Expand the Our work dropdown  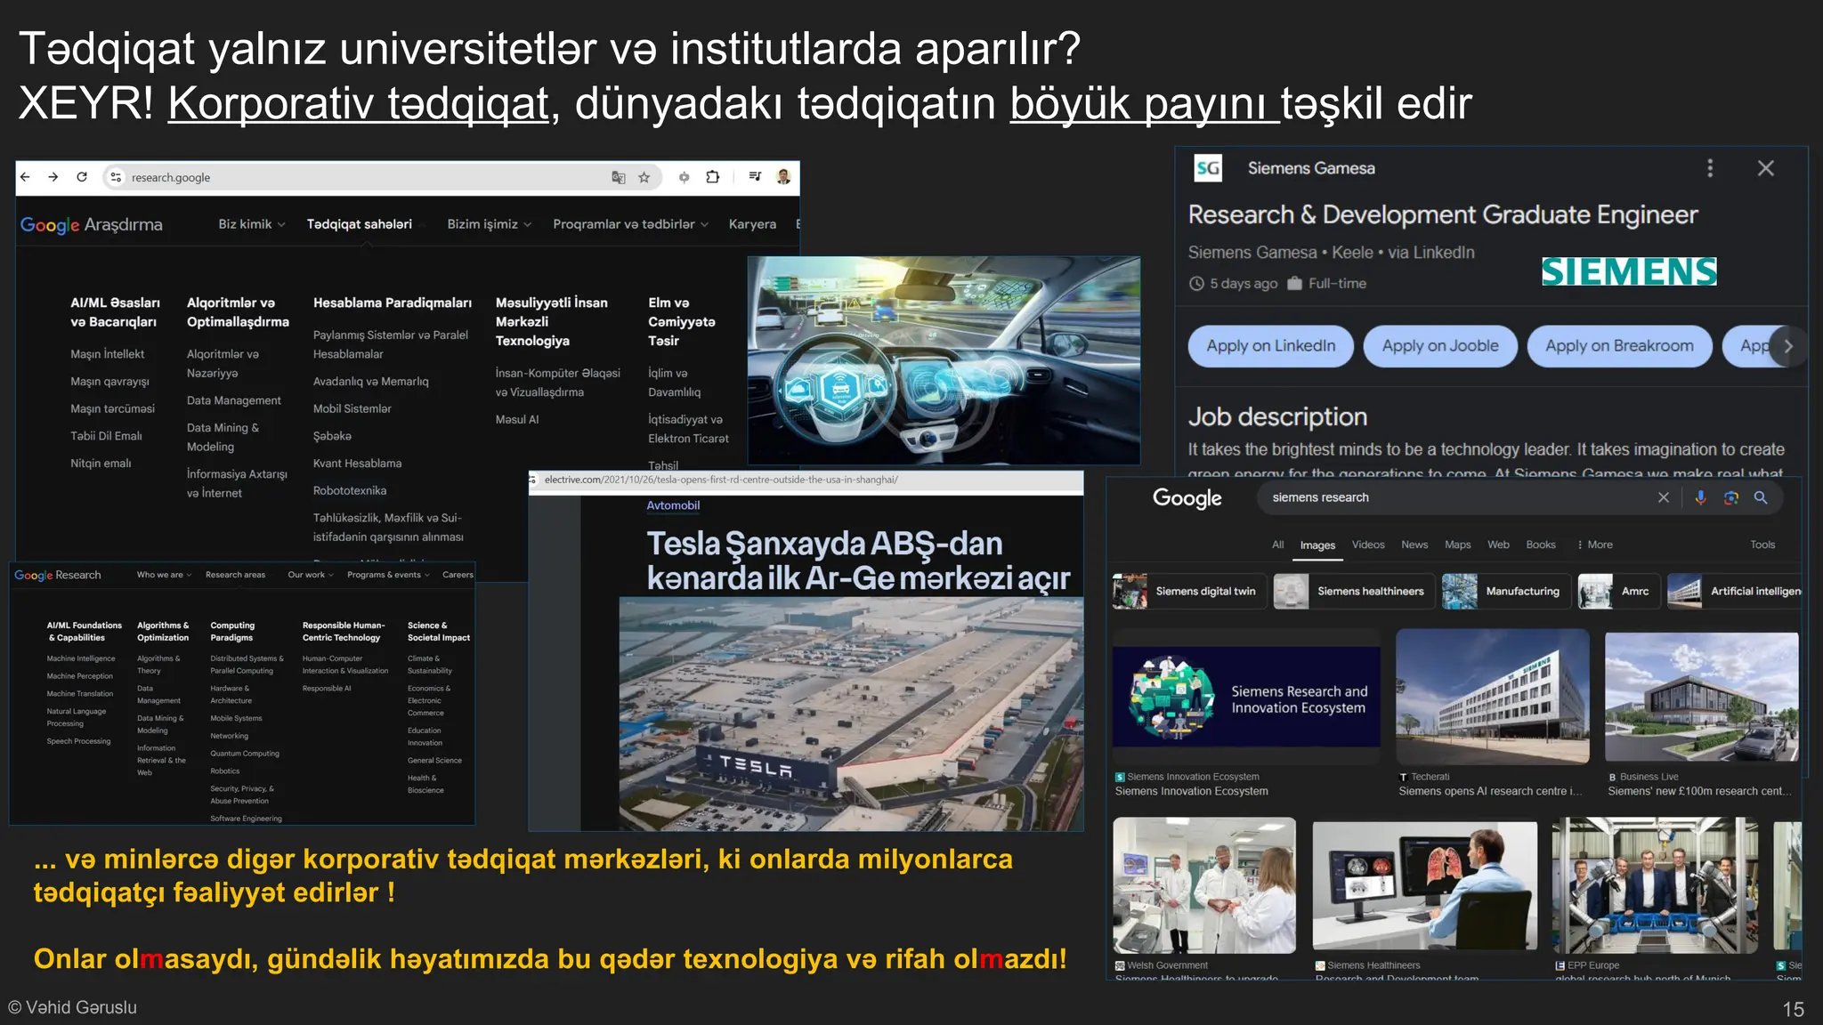tap(311, 575)
